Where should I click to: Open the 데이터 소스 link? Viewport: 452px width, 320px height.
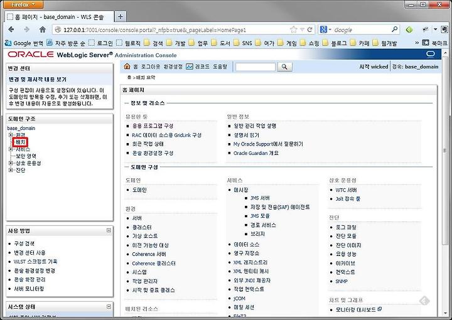pos(247,245)
